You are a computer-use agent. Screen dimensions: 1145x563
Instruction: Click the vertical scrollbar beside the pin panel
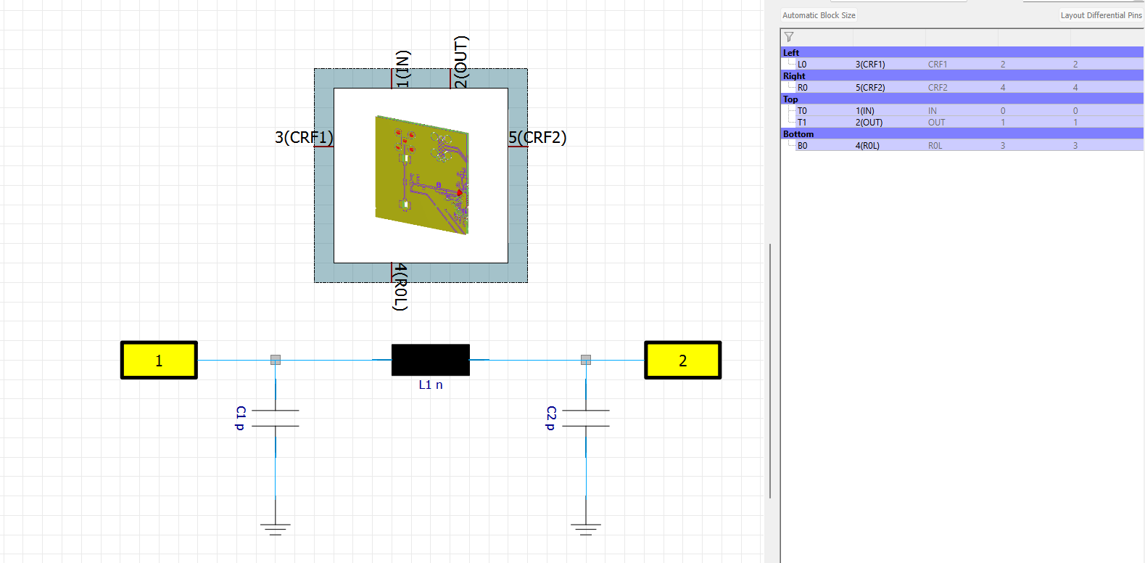(x=770, y=371)
